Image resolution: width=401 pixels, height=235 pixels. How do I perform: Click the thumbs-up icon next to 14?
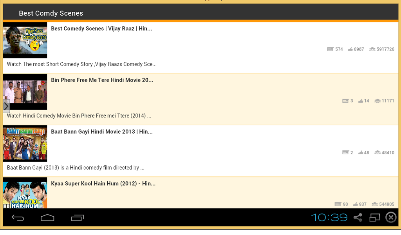pos(361,101)
